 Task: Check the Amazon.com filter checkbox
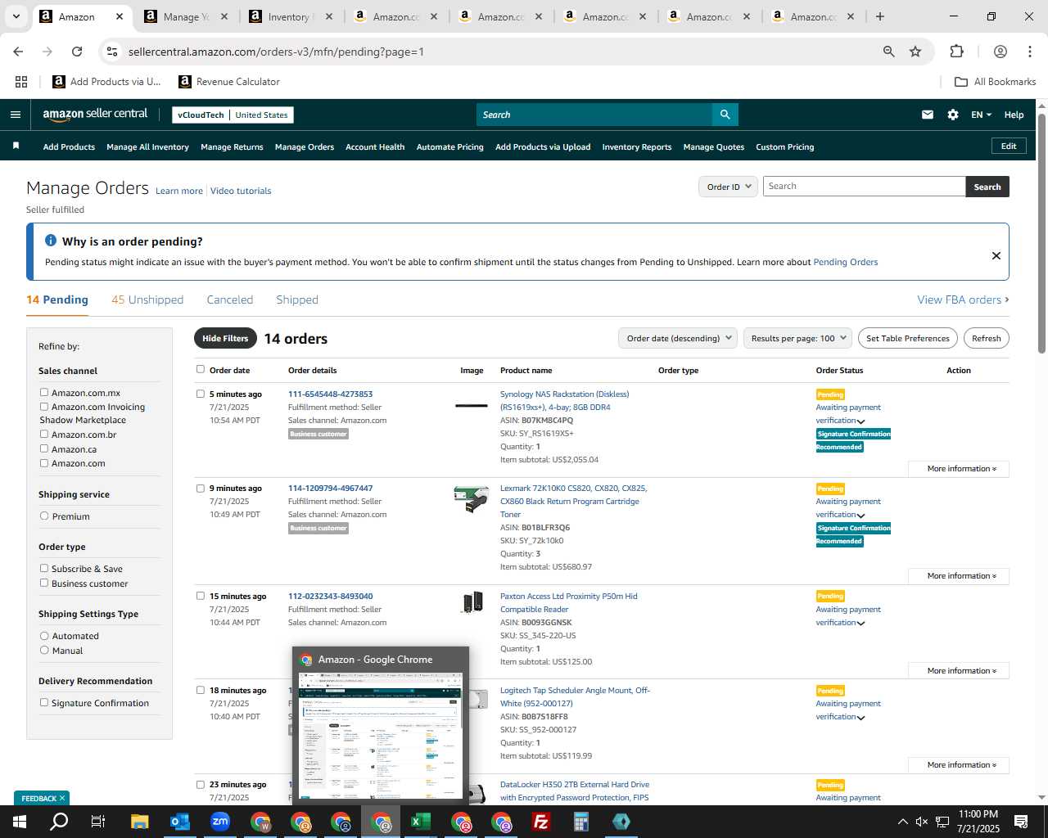pyautogui.click(x=44, y=462)
